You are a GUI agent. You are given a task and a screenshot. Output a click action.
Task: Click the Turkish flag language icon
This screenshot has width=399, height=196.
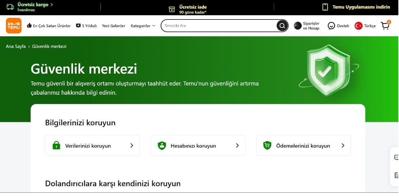click(359, 25)
